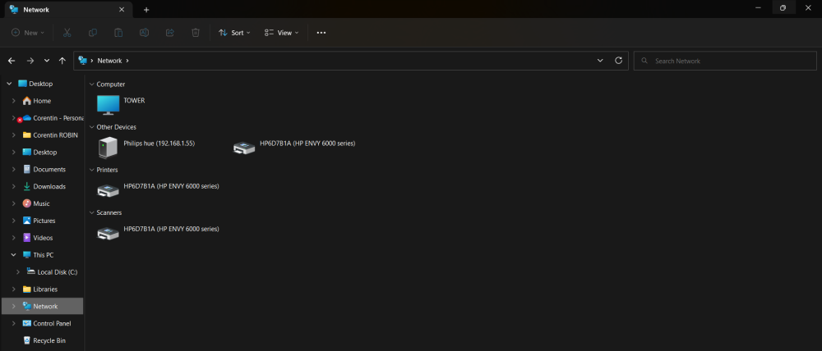Go back with the left arrow

12,61
